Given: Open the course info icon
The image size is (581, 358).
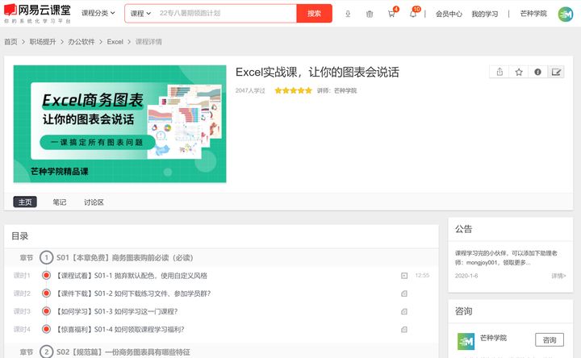Looking at the screenshot, I should 537,72.
